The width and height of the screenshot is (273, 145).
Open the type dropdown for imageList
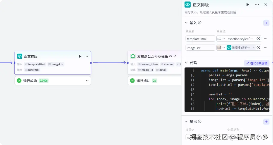coord(220,47)
